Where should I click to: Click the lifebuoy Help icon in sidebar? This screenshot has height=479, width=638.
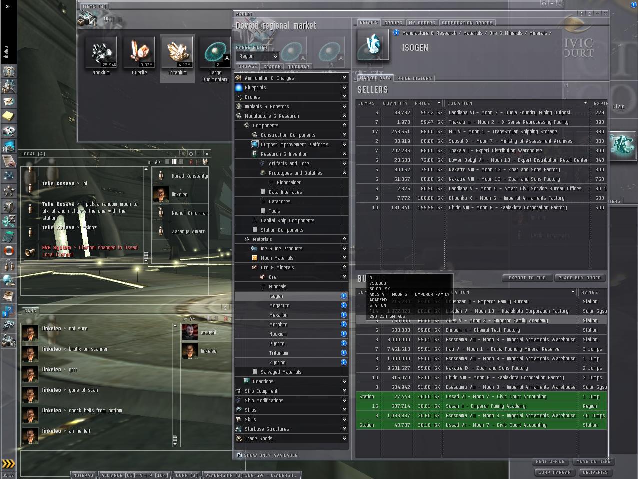coord(8,251)
